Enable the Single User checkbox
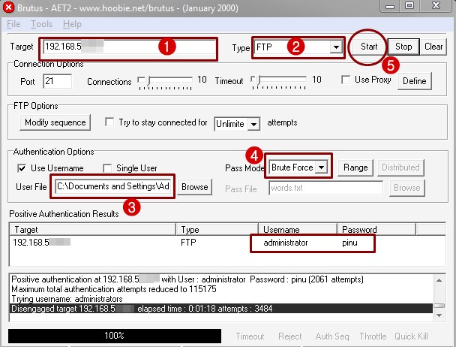This screenshot has height=347, width=456. [107, 168]
